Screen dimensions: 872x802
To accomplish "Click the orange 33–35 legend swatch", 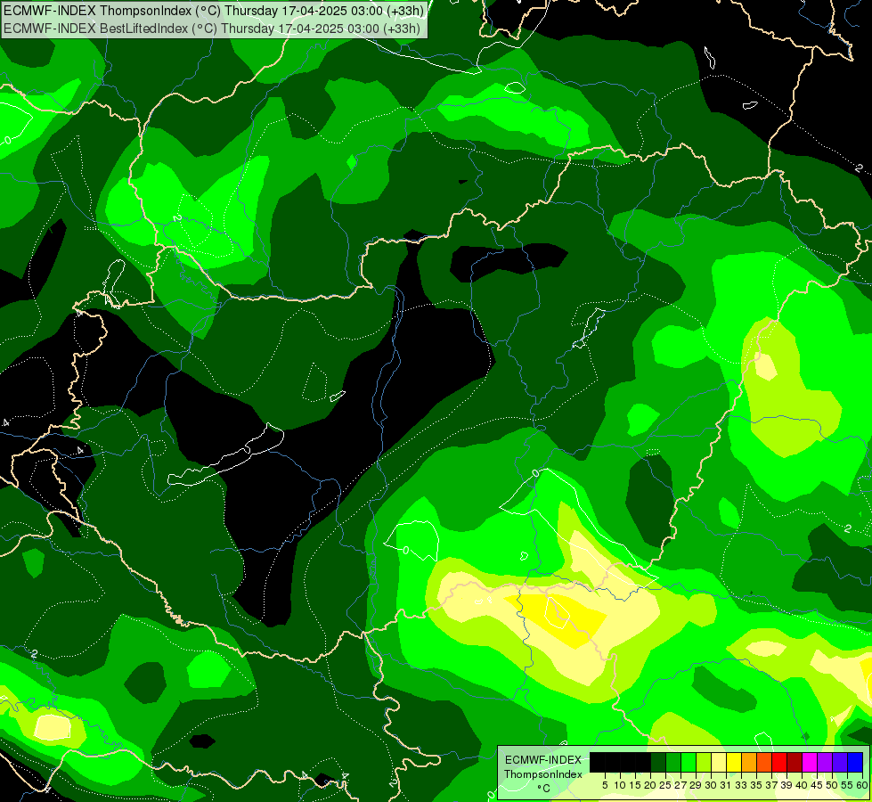I will coord(749,762).
